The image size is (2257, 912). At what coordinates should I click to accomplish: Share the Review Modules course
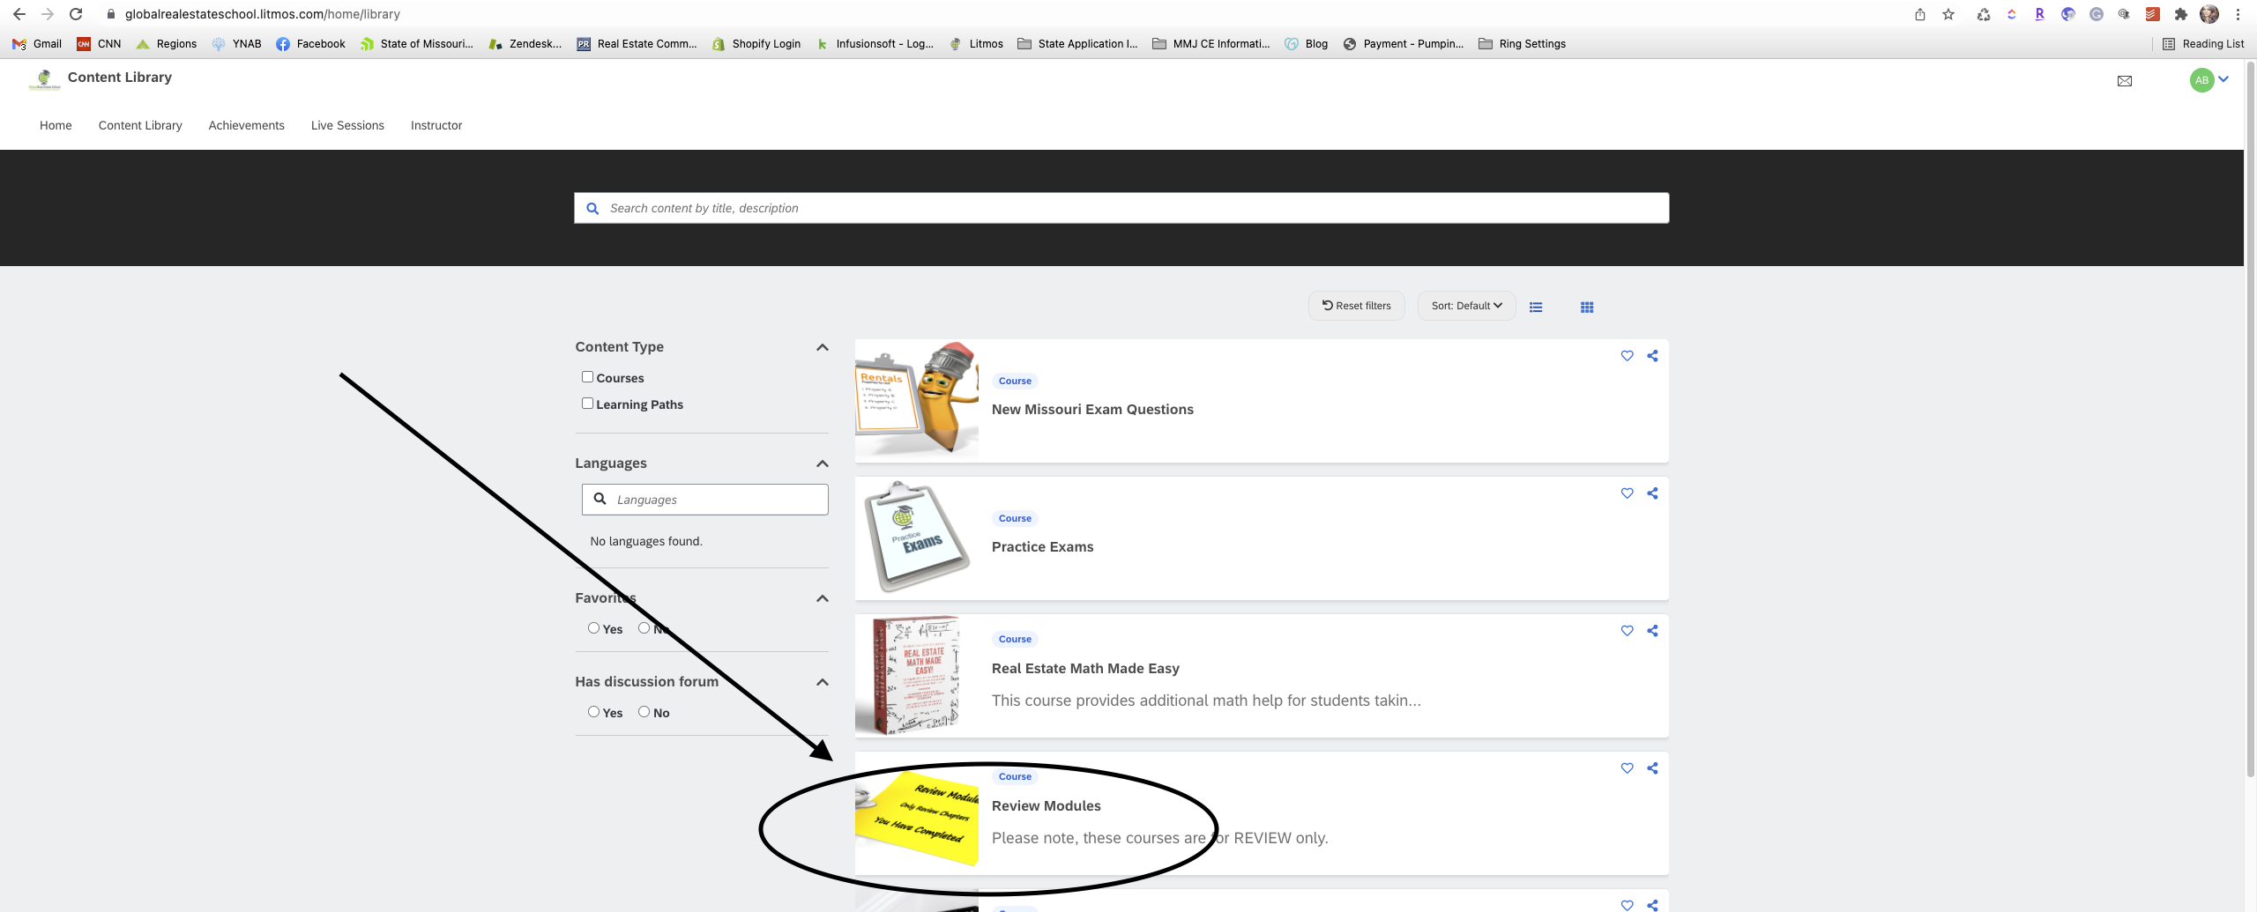(x=1652, y=768)
